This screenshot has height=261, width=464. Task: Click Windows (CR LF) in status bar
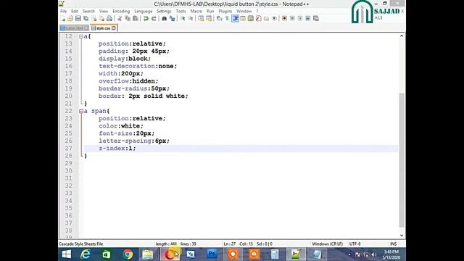coord(327,244)
